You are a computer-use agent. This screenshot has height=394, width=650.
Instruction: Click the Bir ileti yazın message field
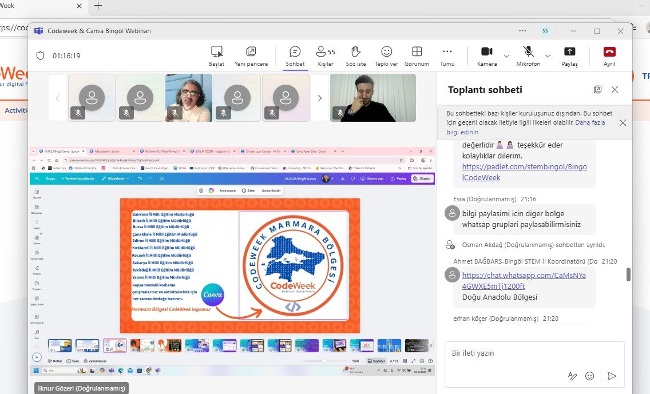(x=534, y=353)
